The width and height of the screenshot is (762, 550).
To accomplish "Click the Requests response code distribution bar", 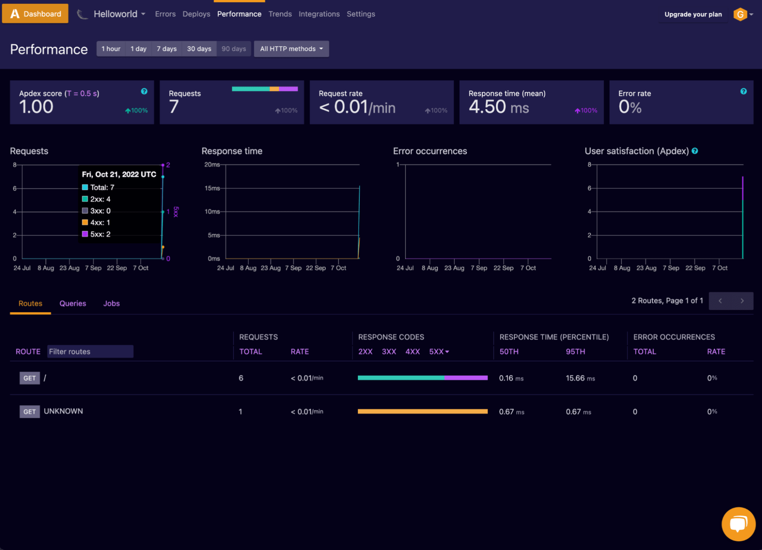I will [x=265, y=88].
